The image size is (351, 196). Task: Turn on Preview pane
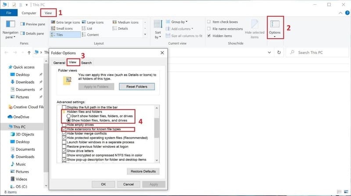34,24
